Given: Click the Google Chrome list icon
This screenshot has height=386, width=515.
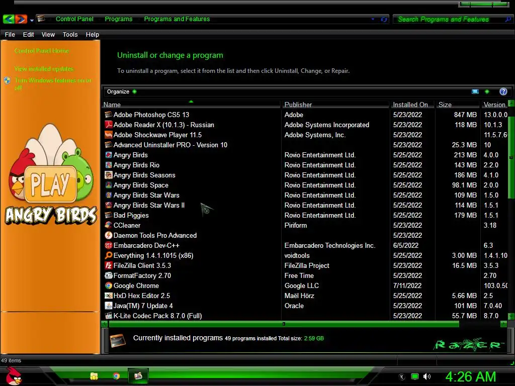Looking at the screenshot, I should [109, 285].
